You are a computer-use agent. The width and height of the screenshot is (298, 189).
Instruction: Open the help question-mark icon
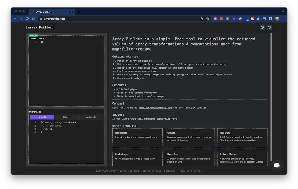tap(262, 28)
